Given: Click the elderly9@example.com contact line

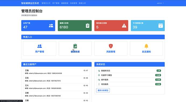Looking at the screenshot, I should pyautogui.click(x=43, y=81).
